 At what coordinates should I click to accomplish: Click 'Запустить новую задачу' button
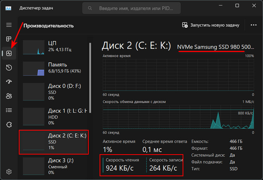211,25
